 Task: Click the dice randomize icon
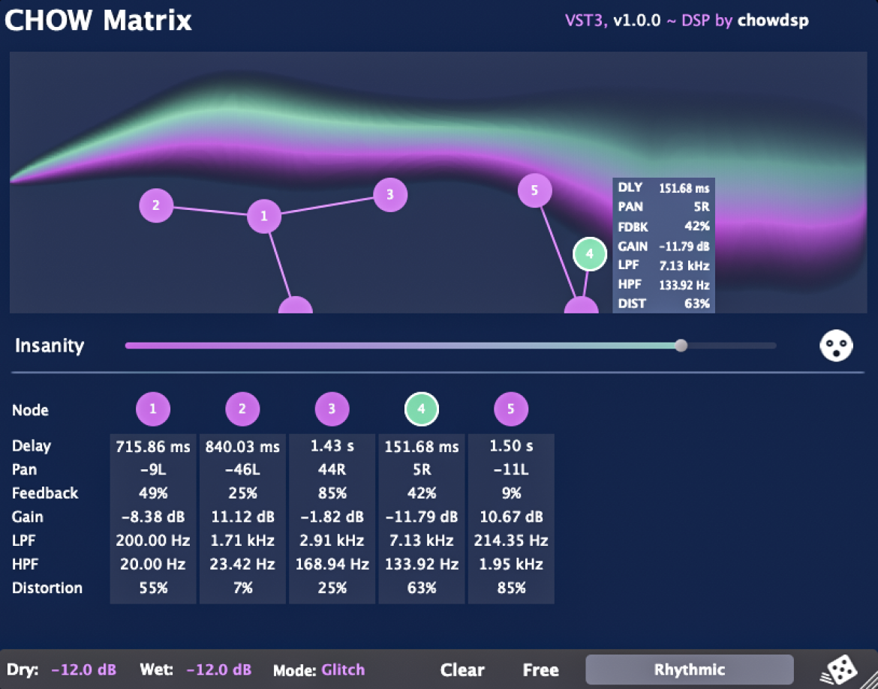click(838, 670)
